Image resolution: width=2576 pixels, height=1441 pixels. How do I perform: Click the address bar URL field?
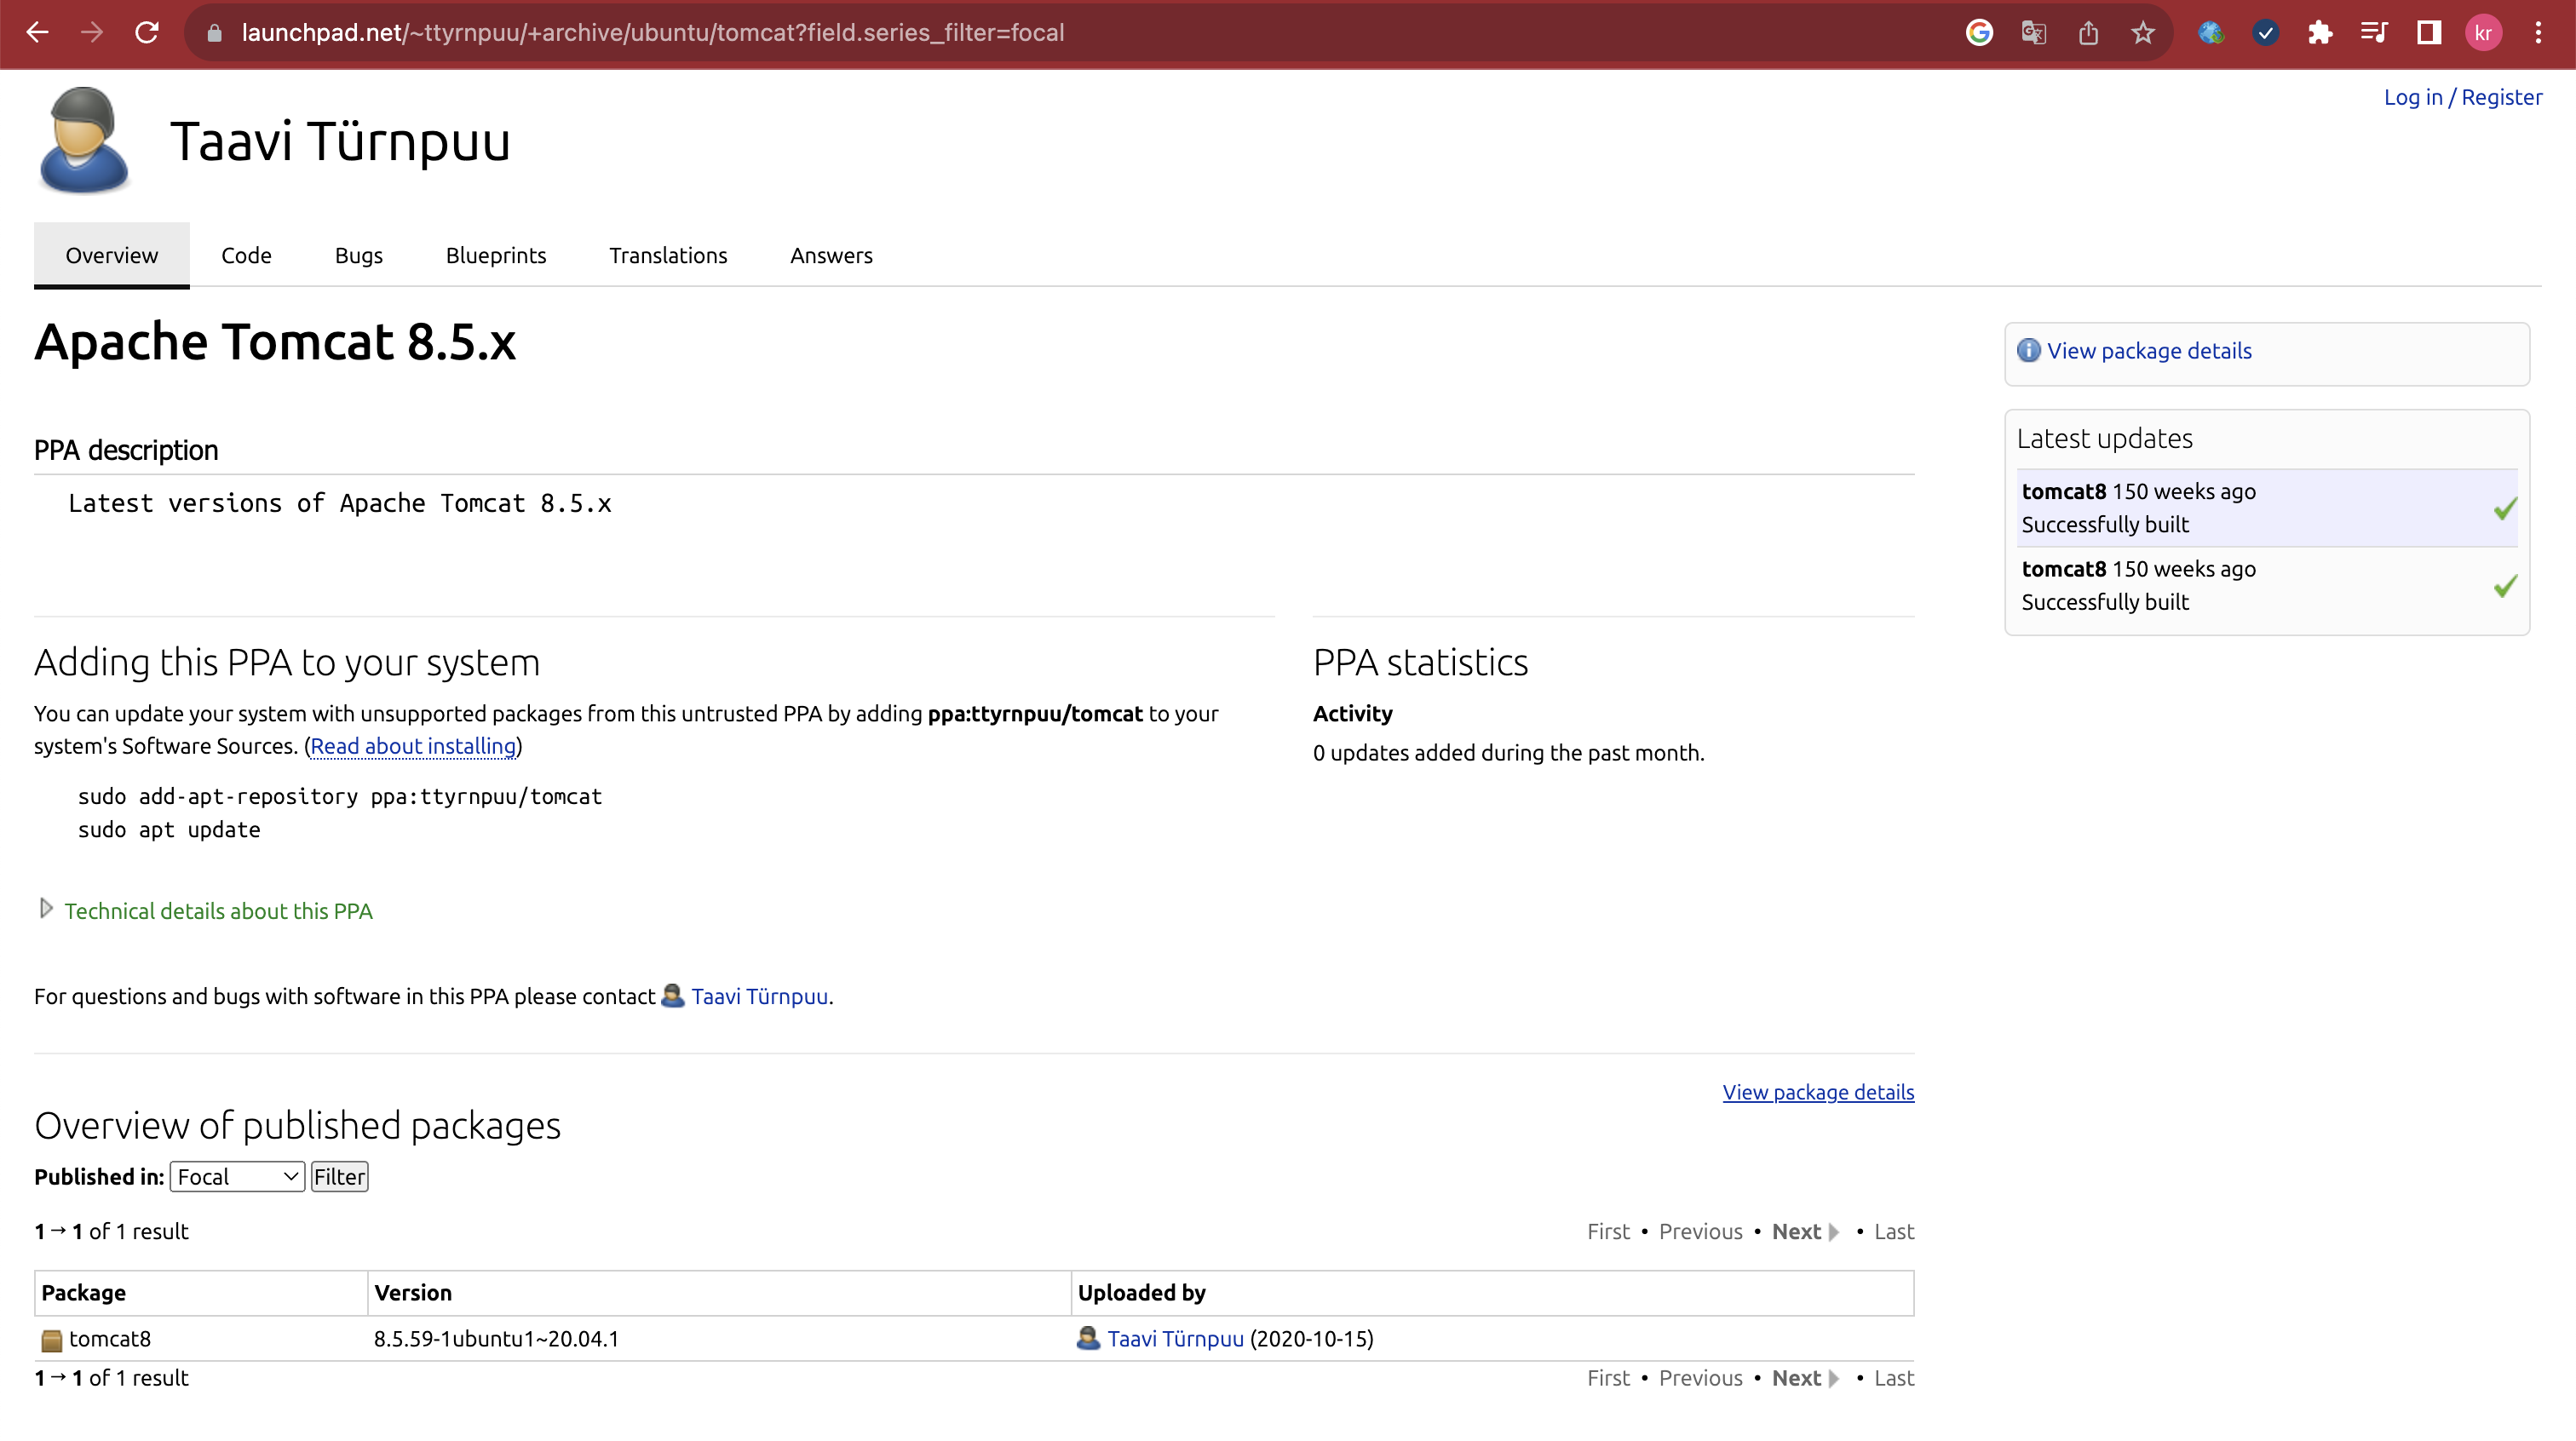(x=652, y=33)
